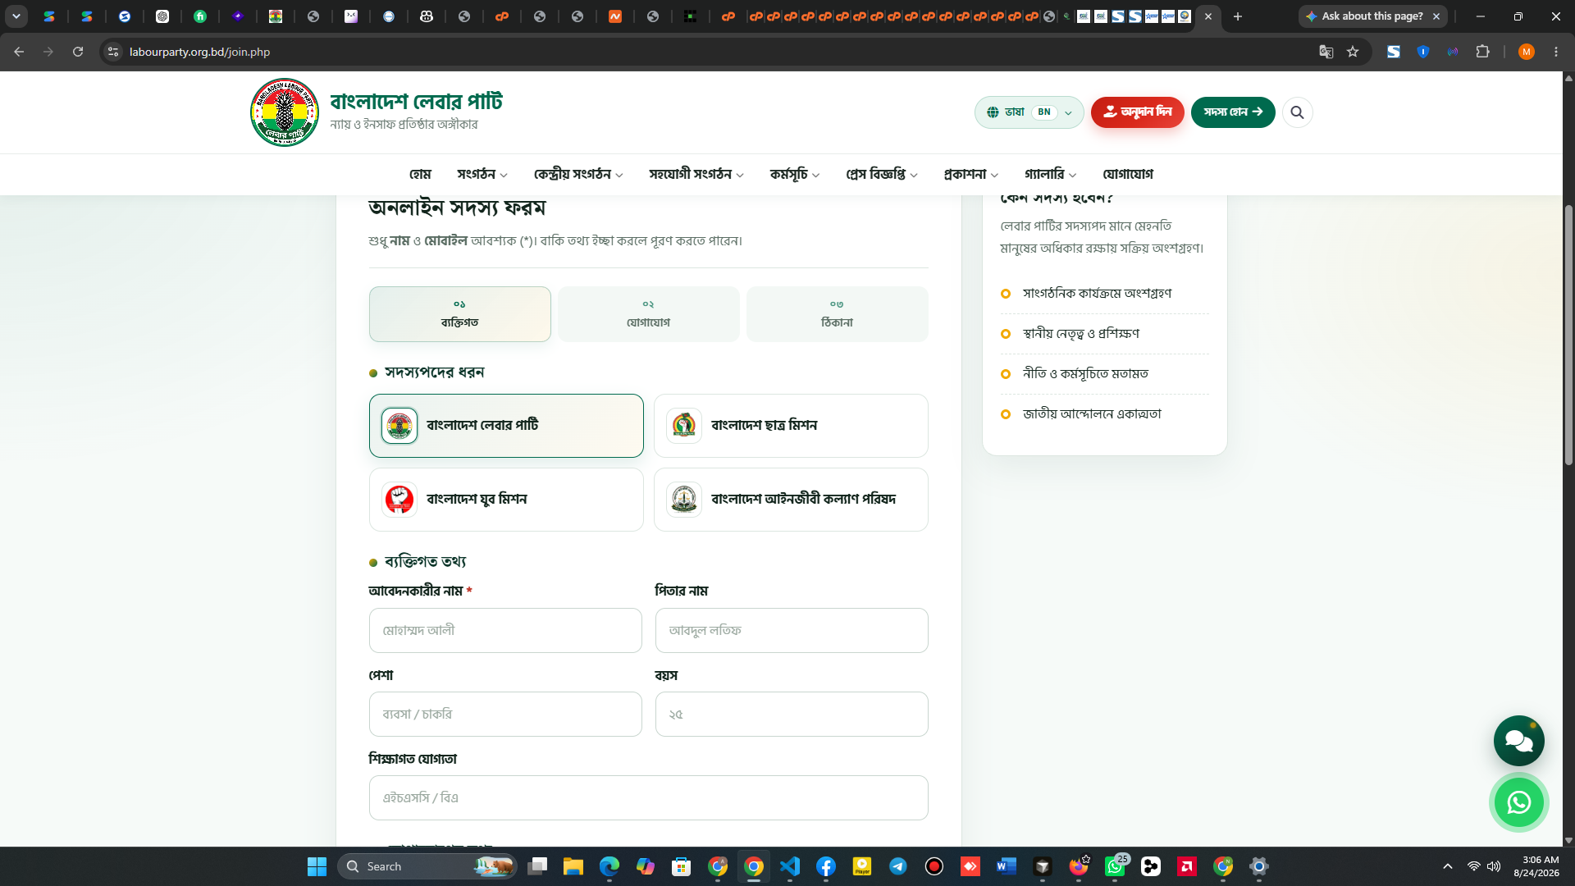Click the address bar URL labourparty.org.bd/join.php
This screenshot has width=1575, height=886.
click(199, 52)
